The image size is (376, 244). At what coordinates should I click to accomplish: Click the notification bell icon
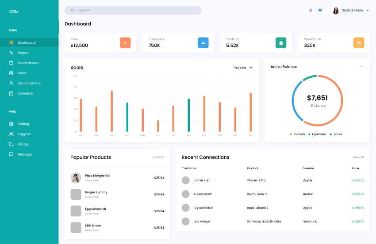tap(311, 10)
